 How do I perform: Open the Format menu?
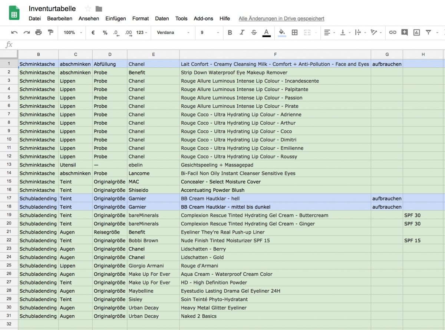(141, 18)
